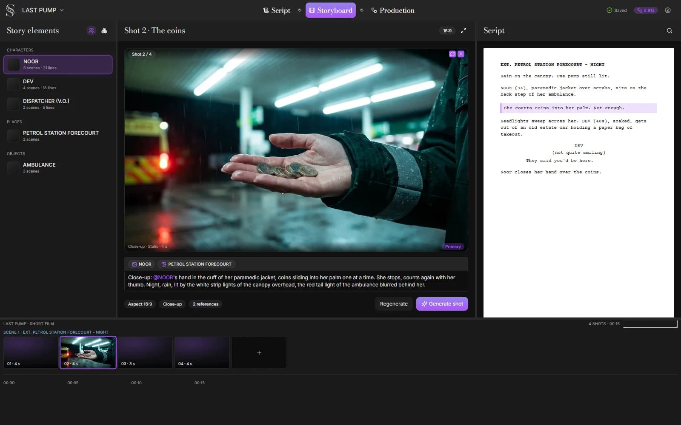The height and width of the screenshot is (425, 681).
Task: Add a new shot with plus tile
Action: (x=259, y=352)
